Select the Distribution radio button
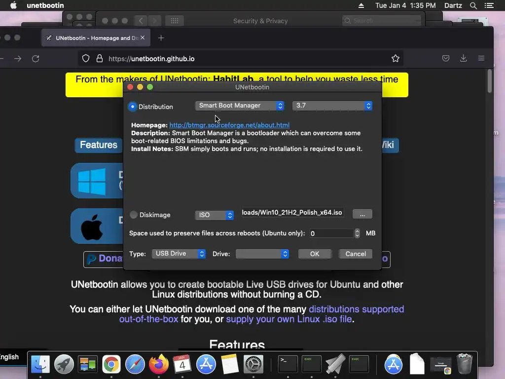 pos(132,107)
